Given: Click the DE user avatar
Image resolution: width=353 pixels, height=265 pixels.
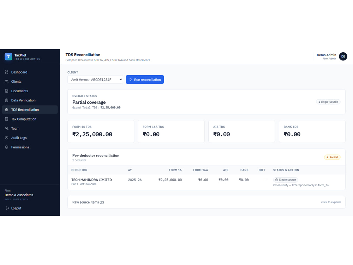Looking at the screenshot, I should (x=343, y=57).
